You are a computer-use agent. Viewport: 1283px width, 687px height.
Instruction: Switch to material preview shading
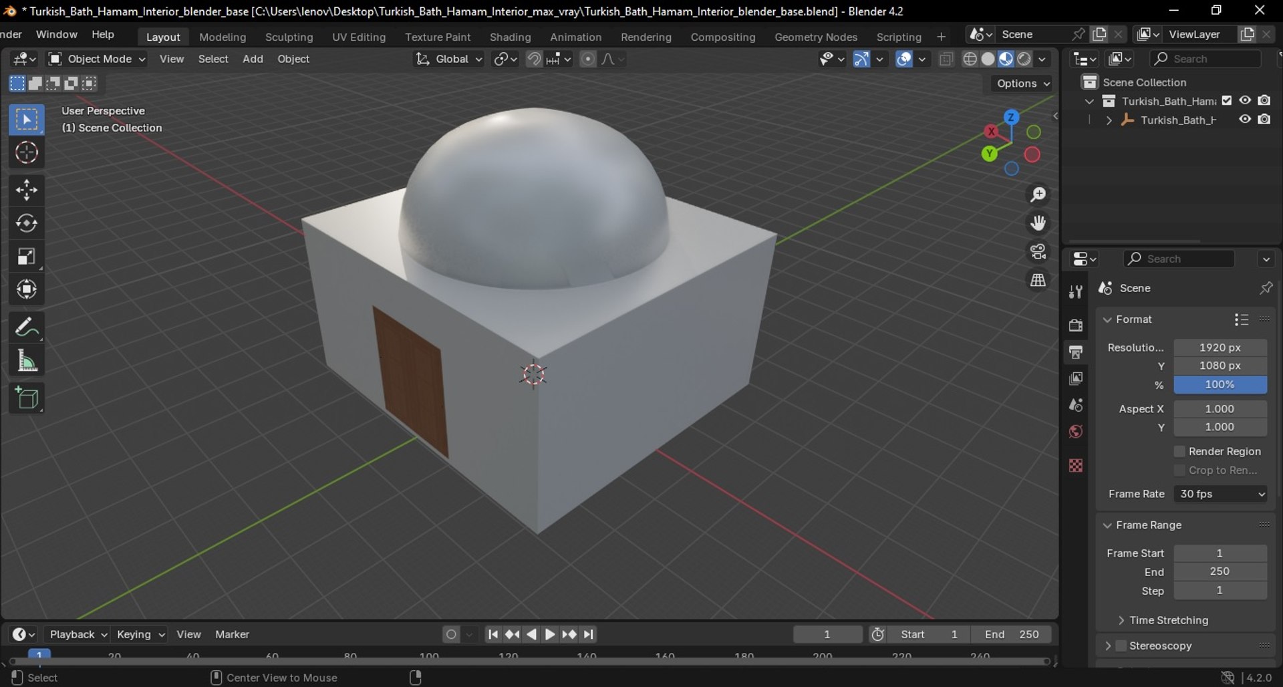click(x=1006, y=59)
